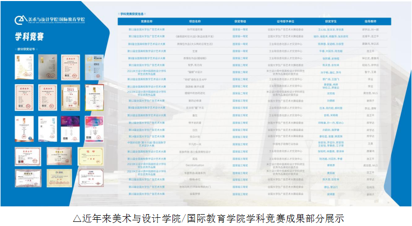This screenshot has width=412, height=226.
Task: Open the purple certificate thumbnail in third row
Action: point(69,128)
